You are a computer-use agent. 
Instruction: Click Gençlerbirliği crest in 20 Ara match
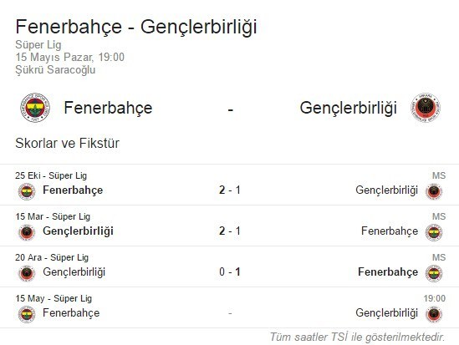click(x=27, y=273)
